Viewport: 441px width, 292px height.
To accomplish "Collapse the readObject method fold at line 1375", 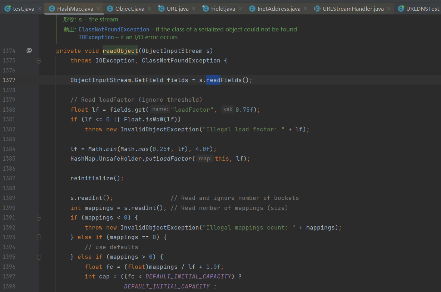I will pos(39,61).
